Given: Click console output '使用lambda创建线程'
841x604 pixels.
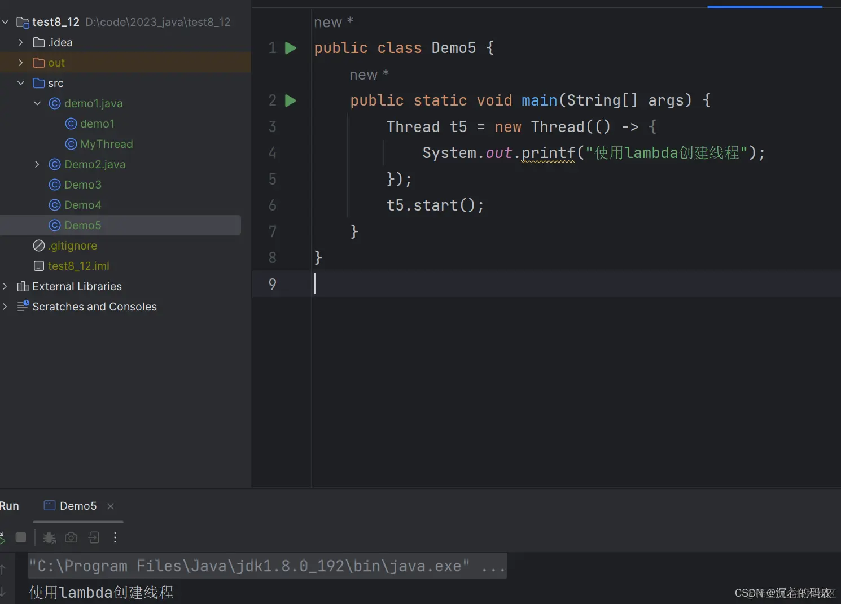Looking at the screenshot, I should click(x=102, y=592).
